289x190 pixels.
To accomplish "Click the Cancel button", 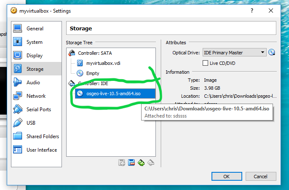I will (x=261, y=177).
